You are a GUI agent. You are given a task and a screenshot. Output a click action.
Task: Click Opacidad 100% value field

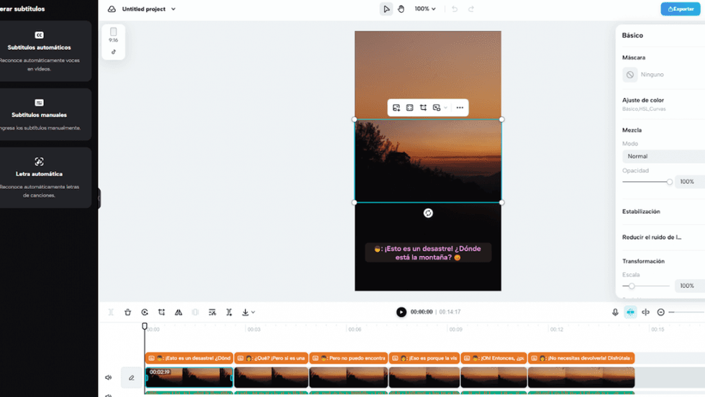[x=690, y=182]
